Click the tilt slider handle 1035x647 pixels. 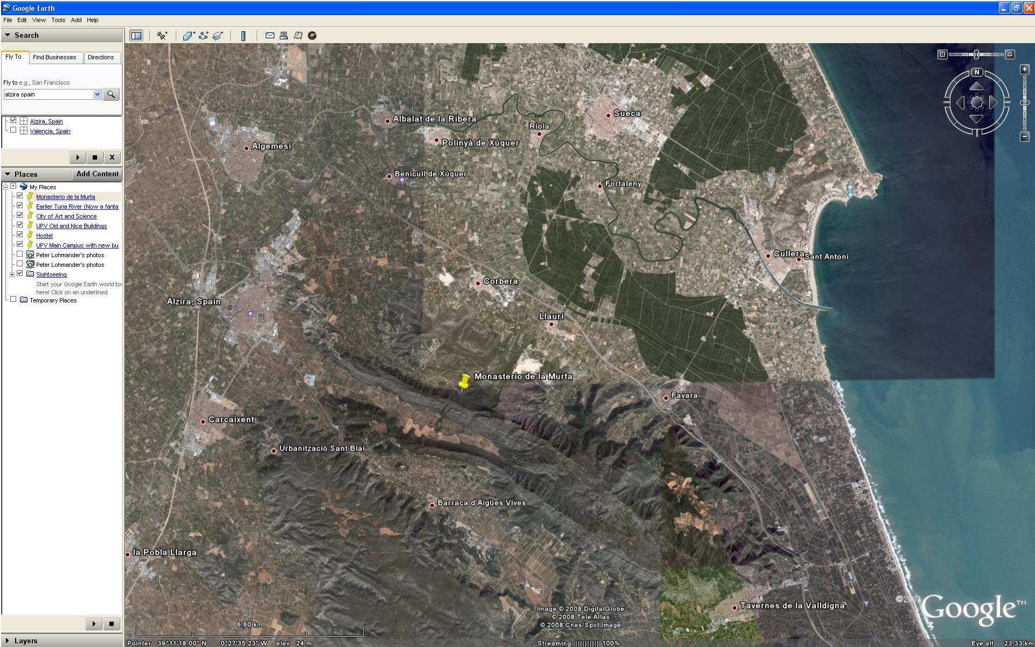coord(977,54)
